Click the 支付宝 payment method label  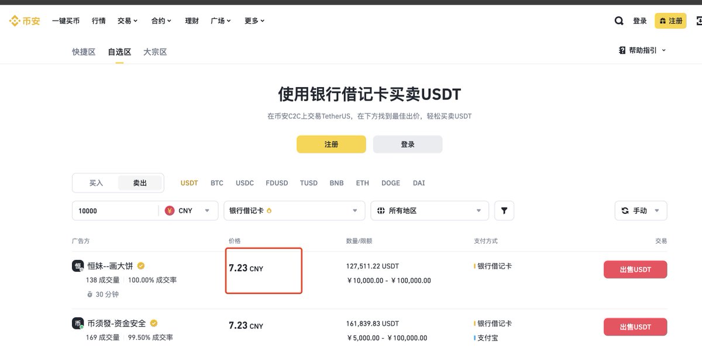coord(488,338)
